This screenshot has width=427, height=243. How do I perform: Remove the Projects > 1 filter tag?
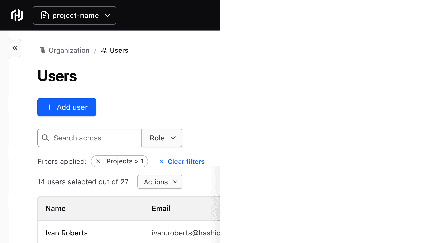(98, 161)
